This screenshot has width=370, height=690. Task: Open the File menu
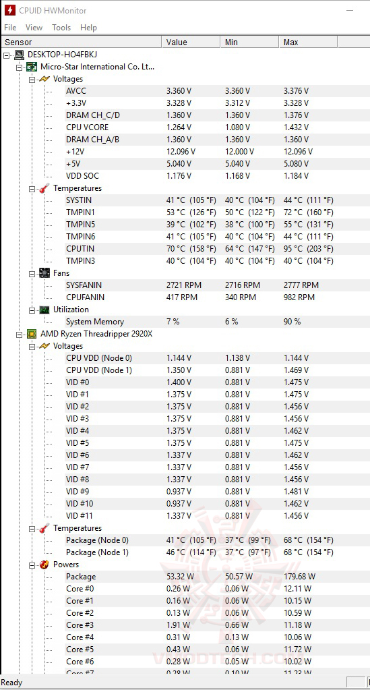[x=10, y=27]
